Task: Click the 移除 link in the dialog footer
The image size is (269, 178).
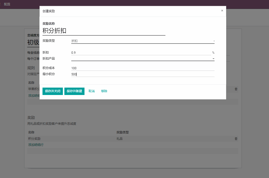Action: pos(104,91)
